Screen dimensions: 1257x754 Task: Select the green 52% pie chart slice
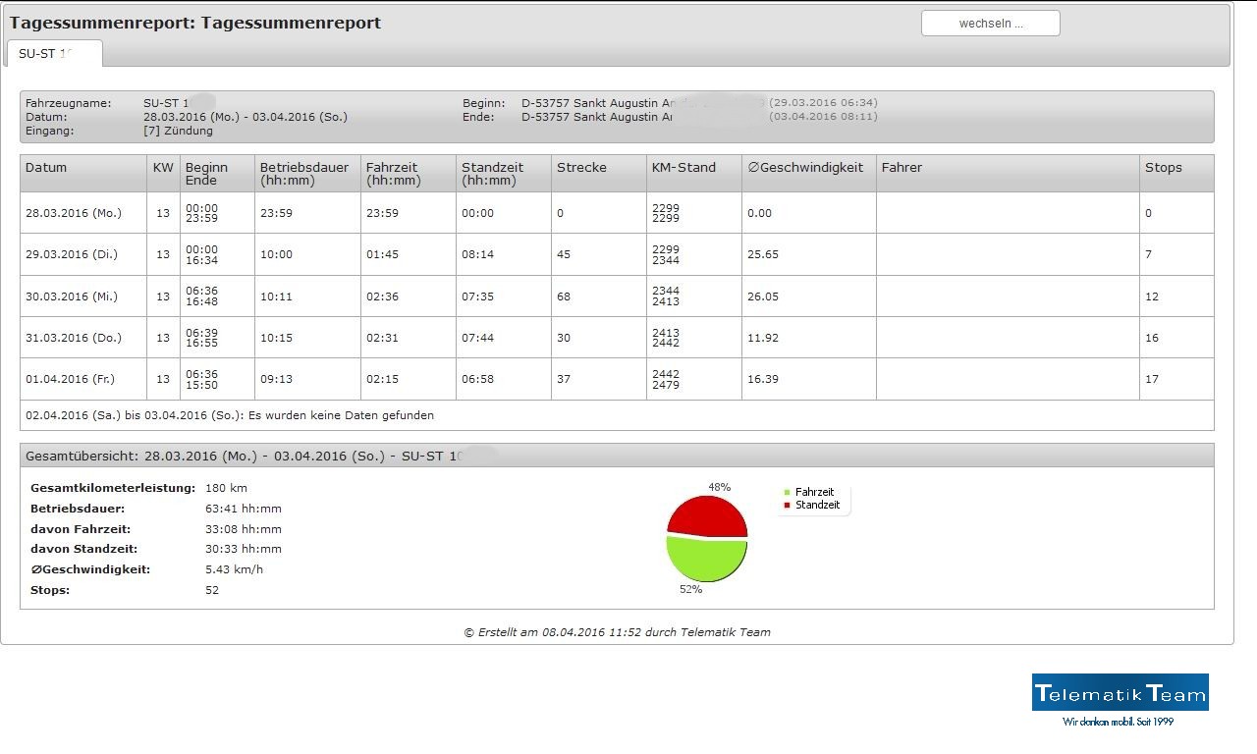[x=707, y=561]
